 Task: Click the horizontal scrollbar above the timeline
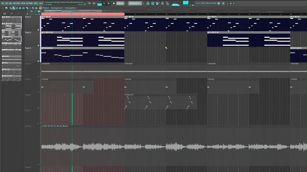tap(73, 11)
